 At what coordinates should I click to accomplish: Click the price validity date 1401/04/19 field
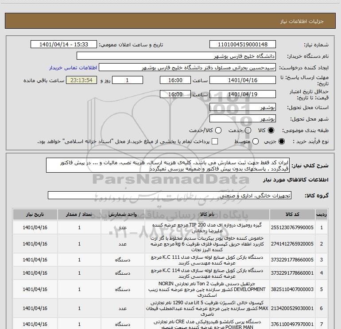[243, 95]
